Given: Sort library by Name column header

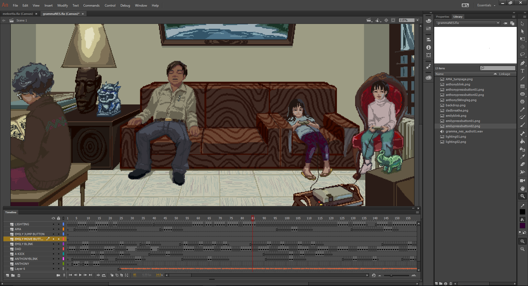Looking at the screenshot, I should coord(439,74).
